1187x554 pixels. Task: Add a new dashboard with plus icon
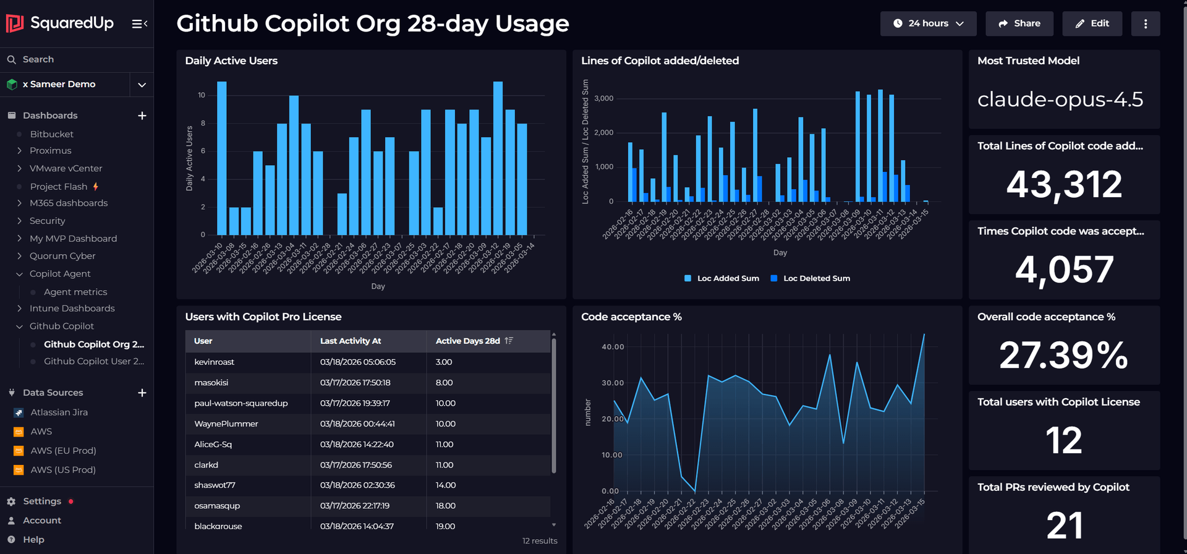pos(142,116)
